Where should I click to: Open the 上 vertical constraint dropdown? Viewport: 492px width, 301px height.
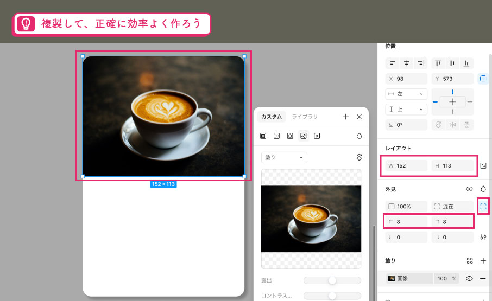tap(406, 110)
